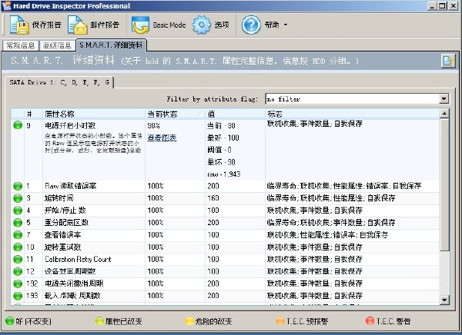Click the report icon in the S.M.A.R.T. header
The image size is (462, 335).
click(448, 61)
